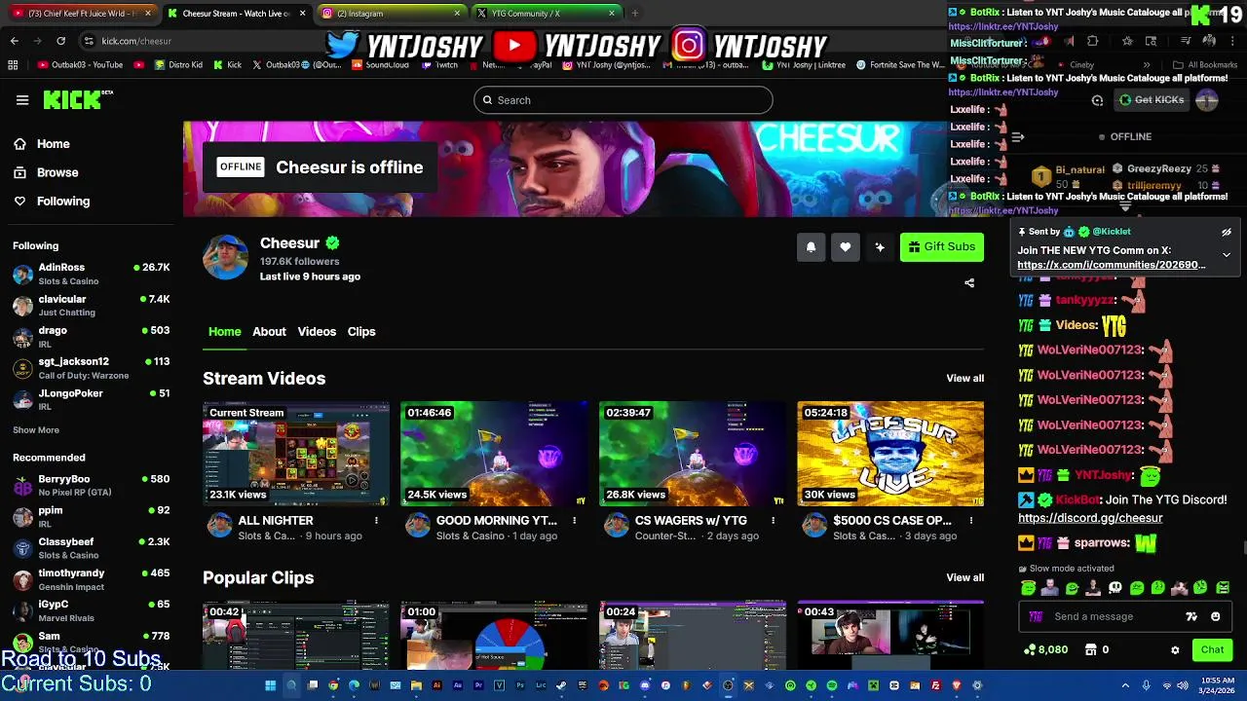This screenshot has width=1247, height=701.
Task: View all Stream Videos
Action: [964, 379]
